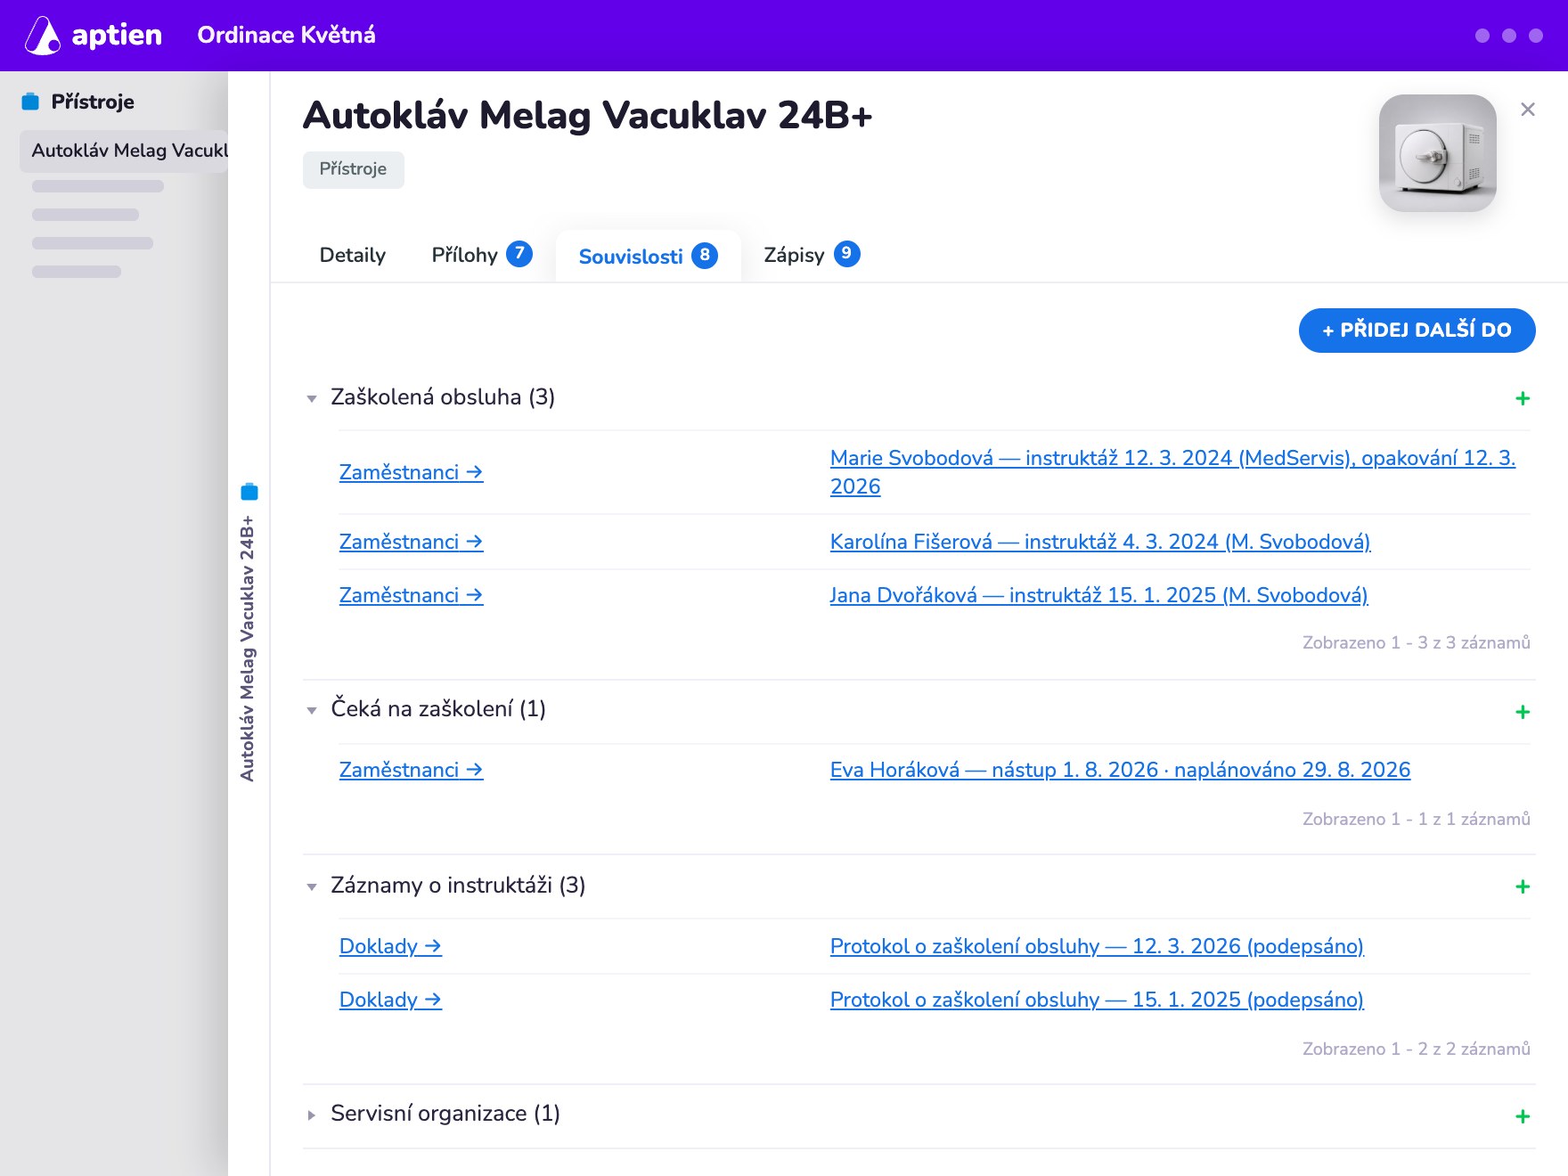Go to the Zápisy tab

[x=812, y=256]
